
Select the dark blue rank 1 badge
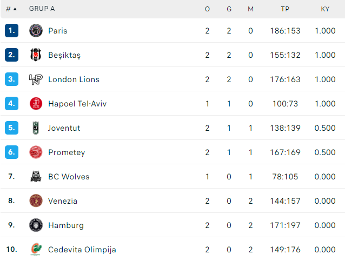[11, 31]
